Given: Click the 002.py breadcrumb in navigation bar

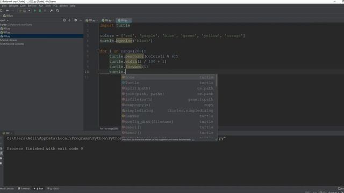Looking at the screenshot, I should click(8, 16).
